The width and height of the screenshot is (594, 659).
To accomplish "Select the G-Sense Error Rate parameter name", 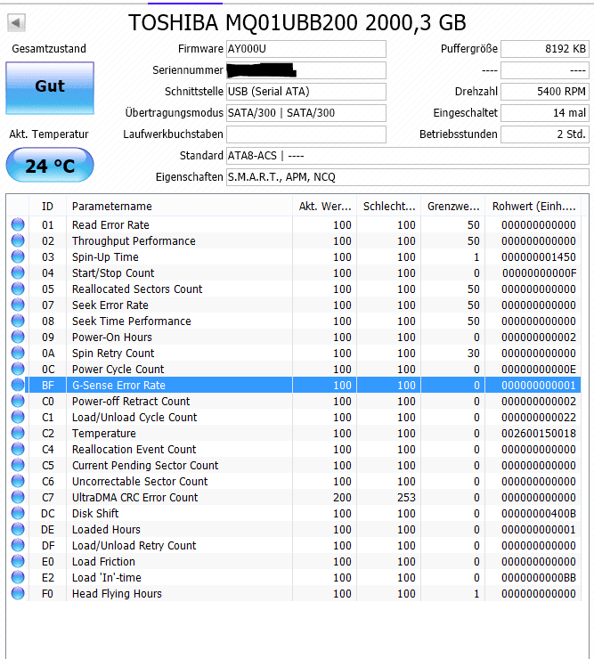I will 118,385.
